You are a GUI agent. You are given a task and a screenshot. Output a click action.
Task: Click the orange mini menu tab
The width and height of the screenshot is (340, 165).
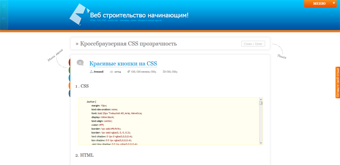(69, 86)
